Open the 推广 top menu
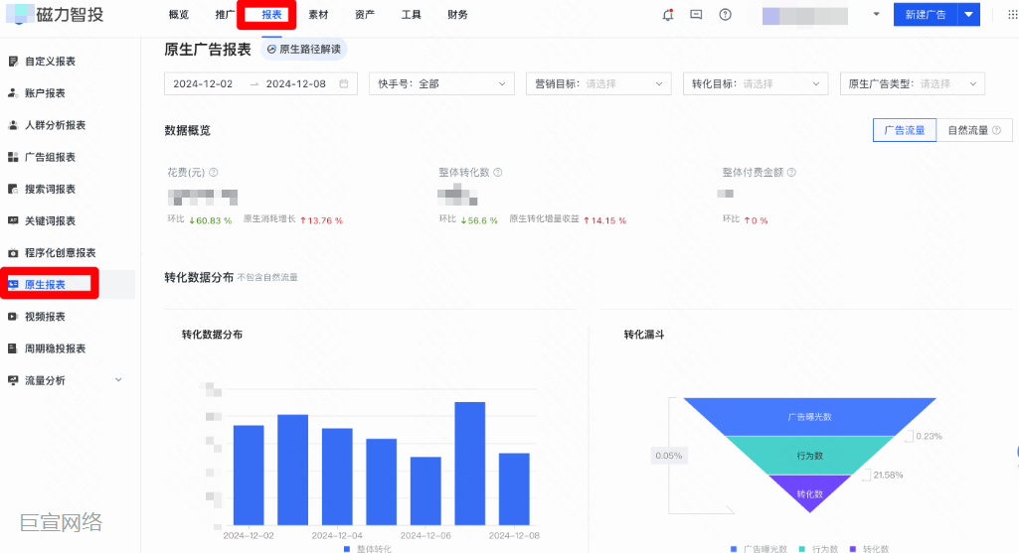This screenshot has height=553, width=1019. (225, 14)
